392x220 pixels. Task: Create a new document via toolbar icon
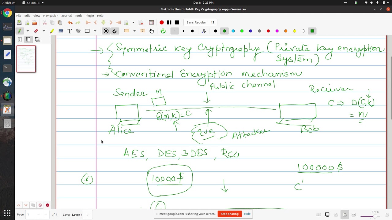(27, 22)
